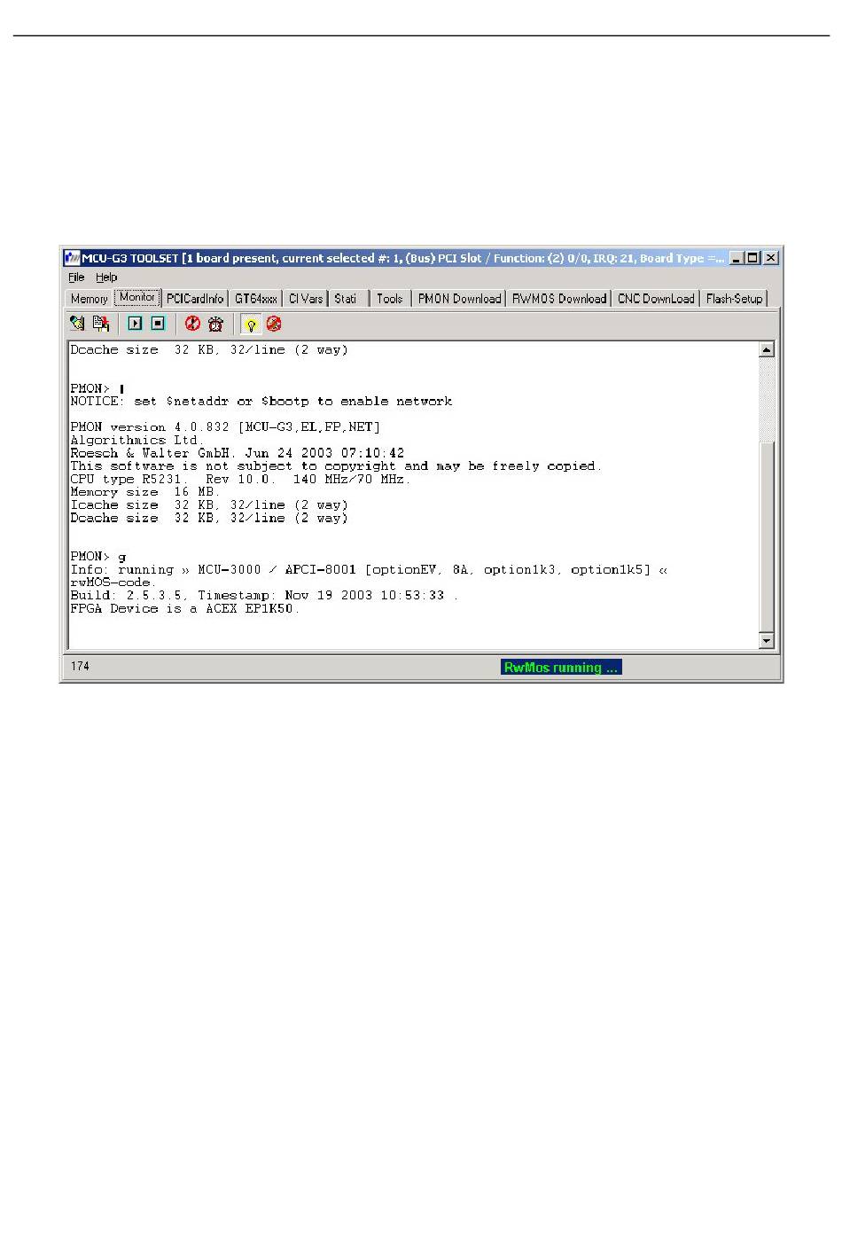The height and width of the screenshot is (1259, 842).
Task: Close the MCU-G3 Toolset window
Action: [771, 258]
